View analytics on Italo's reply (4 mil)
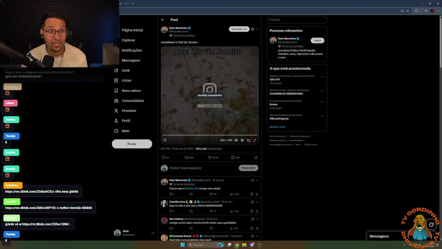The height and width of the screenshot is (249, 442). pos(234,194)
